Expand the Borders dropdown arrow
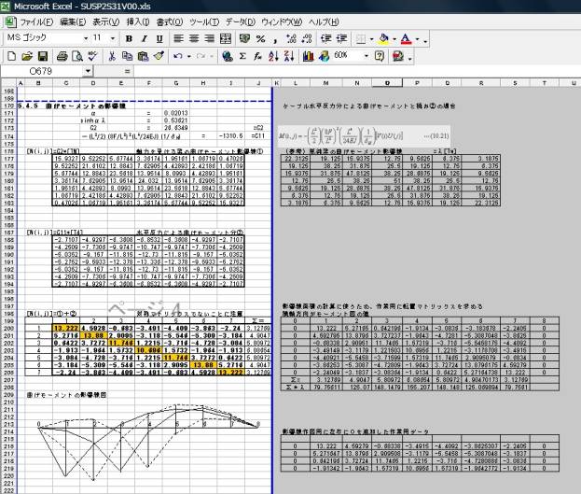 tap(372, 39)
